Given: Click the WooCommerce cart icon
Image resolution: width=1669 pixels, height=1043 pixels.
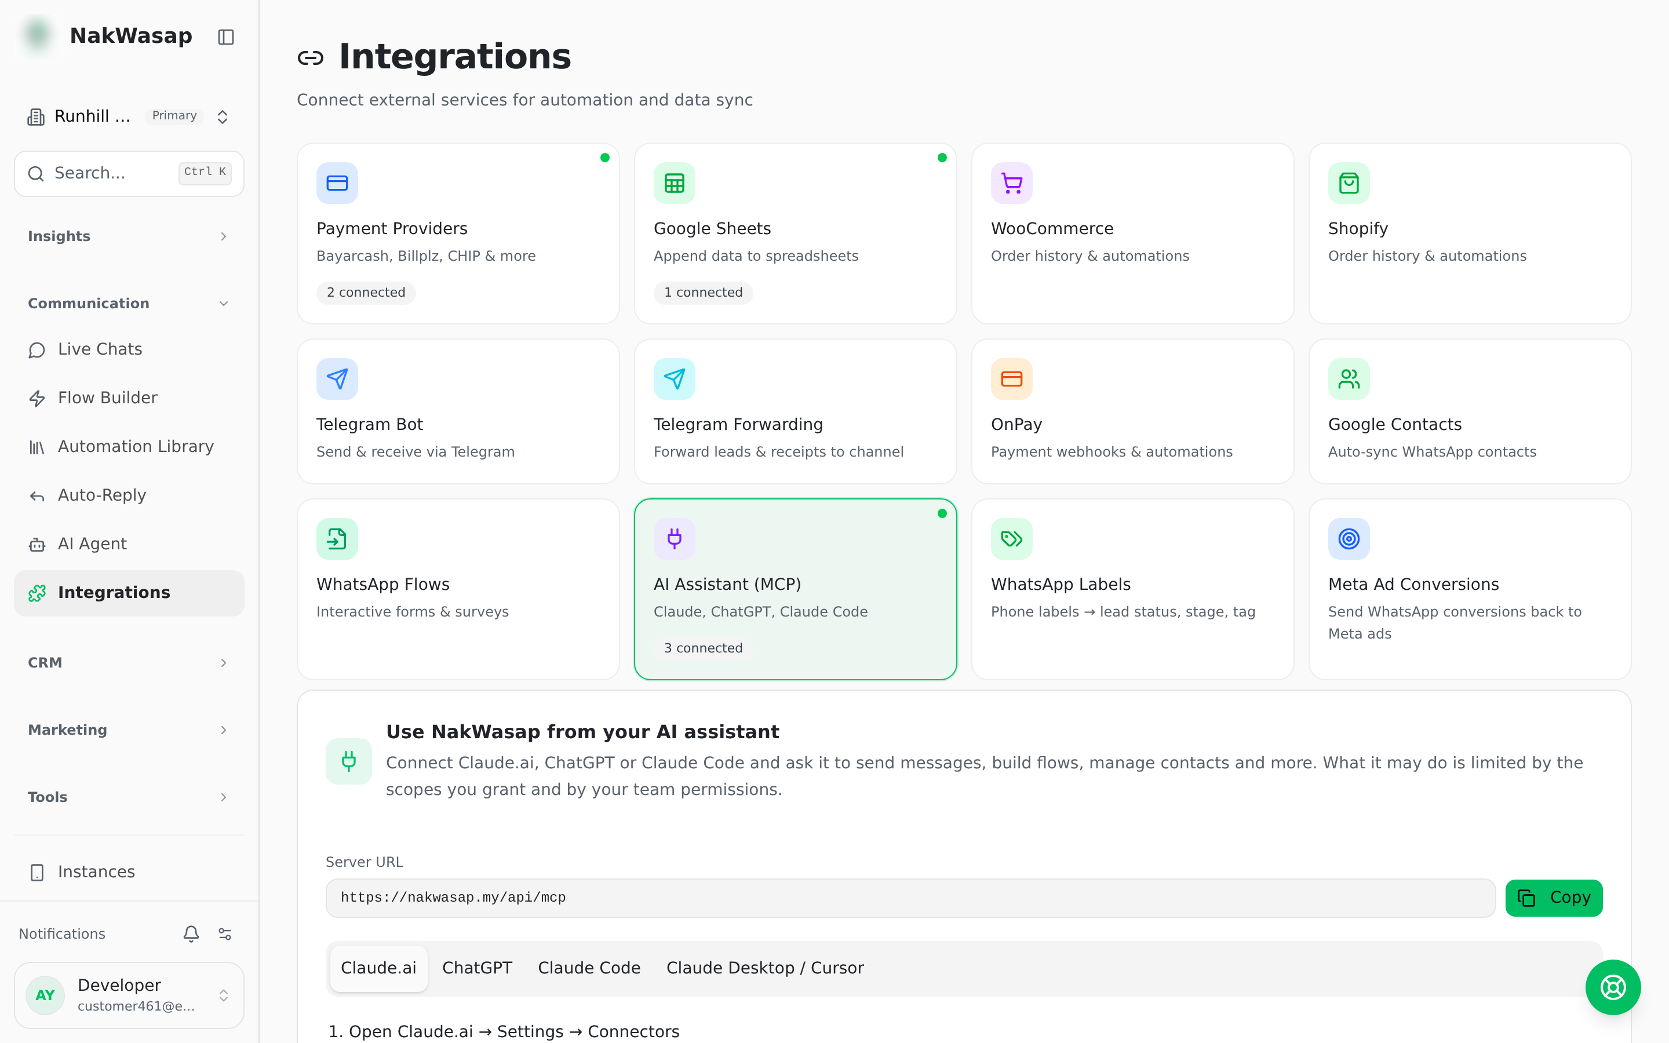Looking at the screenshot, I should (x=1011, y=183).
